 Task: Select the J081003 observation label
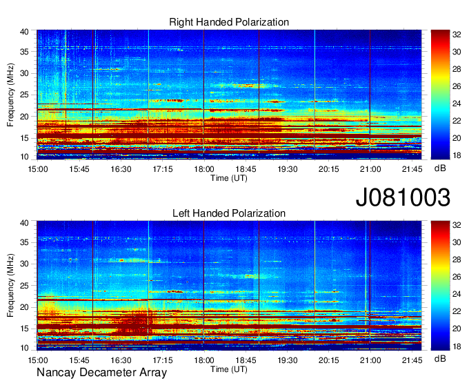[x=403, y=197]
